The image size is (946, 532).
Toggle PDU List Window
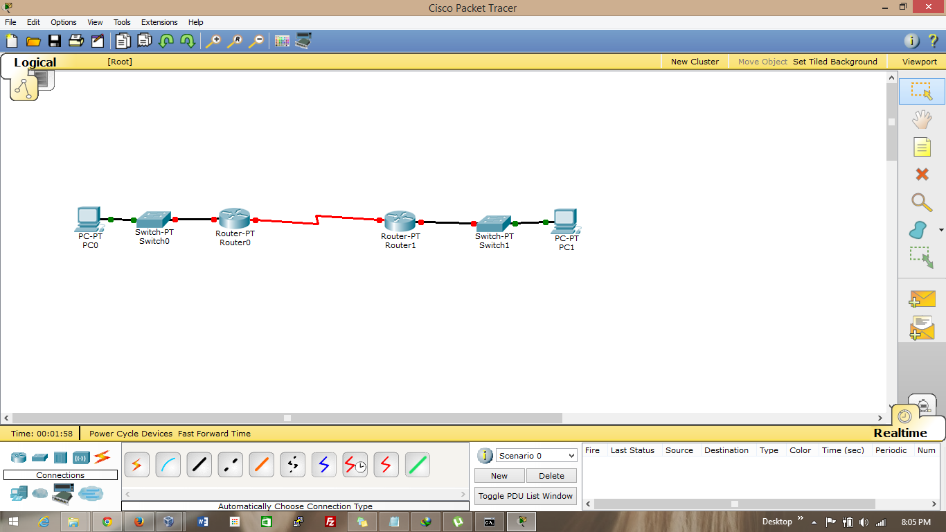point(525,496)
